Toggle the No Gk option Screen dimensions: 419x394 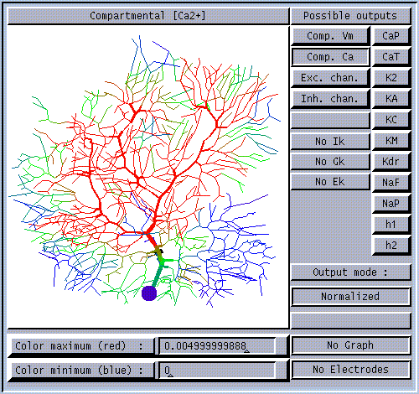click(x=330, y=162)
